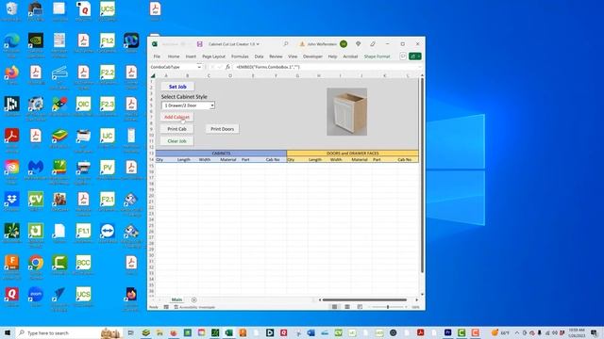Adjust the zoom slider in status bar
The width and height of the screenshot is (604, 339).
click(x=388, y=307)
